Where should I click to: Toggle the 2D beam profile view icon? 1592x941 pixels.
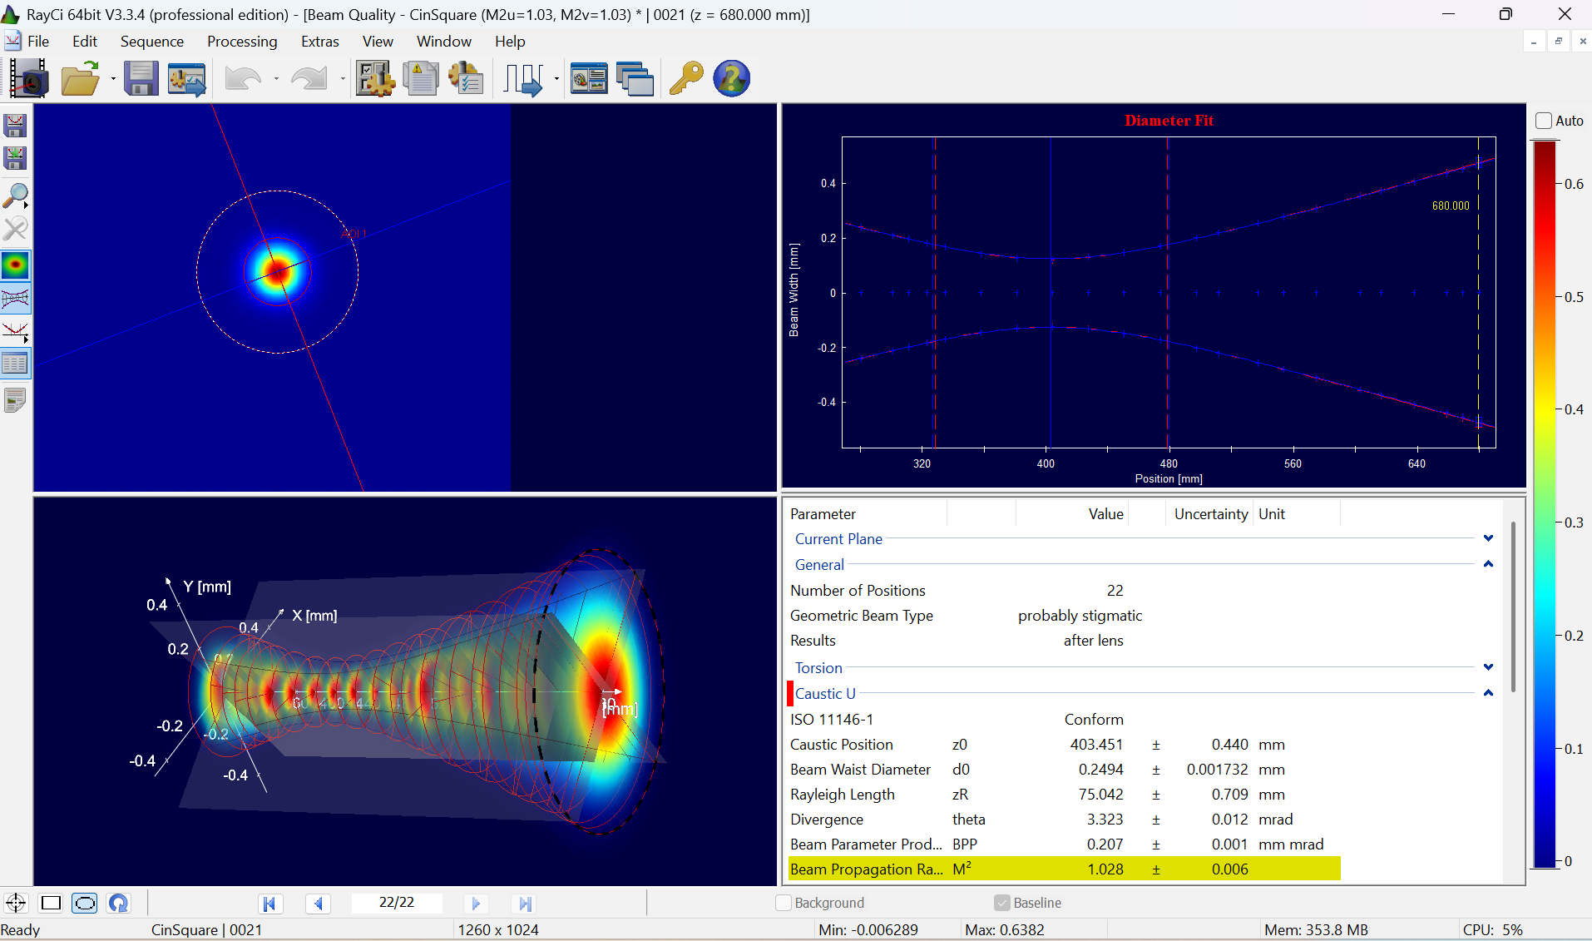pos(16,265)
